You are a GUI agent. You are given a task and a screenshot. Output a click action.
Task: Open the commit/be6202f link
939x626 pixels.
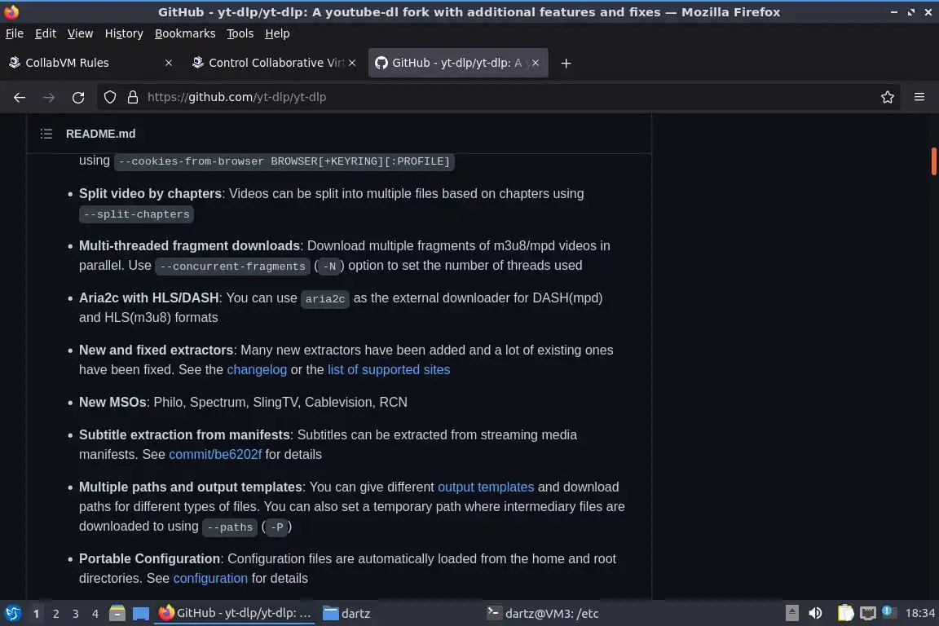215,455
